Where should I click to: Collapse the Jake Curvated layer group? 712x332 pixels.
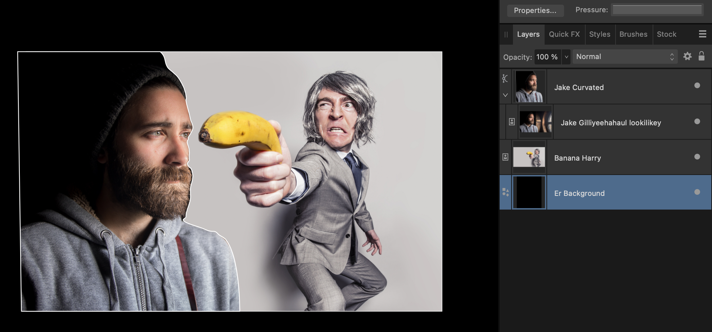coord(505,95)
